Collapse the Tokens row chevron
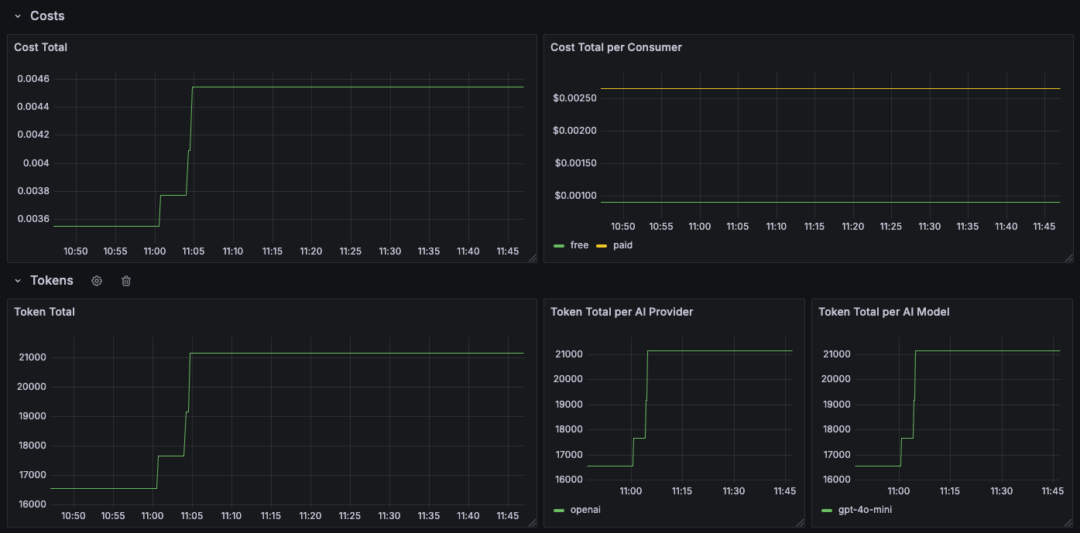 click(x=18, y=281)
